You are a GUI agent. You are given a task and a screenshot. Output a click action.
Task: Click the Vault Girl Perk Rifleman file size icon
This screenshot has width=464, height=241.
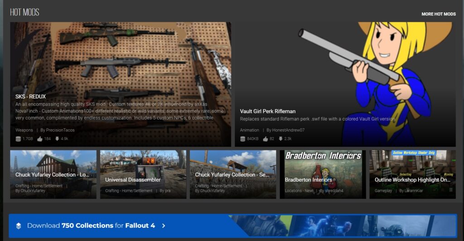tap(243, 139)
